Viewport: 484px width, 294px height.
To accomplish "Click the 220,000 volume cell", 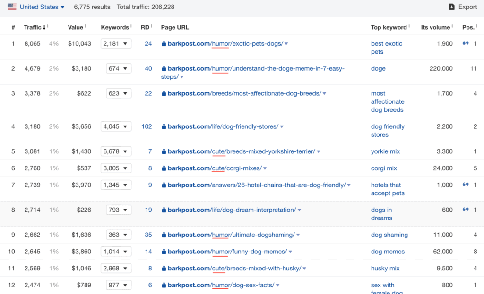I will tap(441, 69).
